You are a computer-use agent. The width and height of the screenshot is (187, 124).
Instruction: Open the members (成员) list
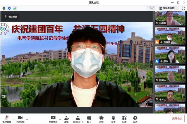click(x=78, y=119)
